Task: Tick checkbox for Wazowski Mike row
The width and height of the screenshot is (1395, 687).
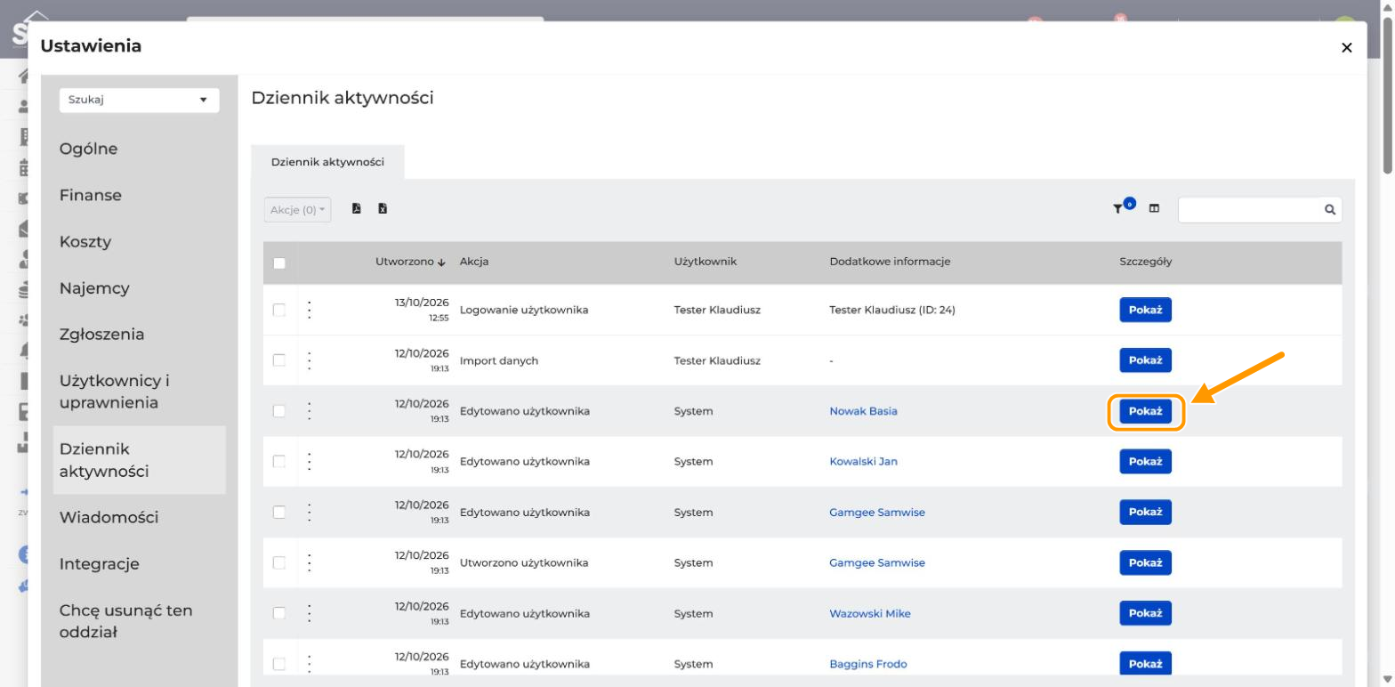Action: click(279, 614)
